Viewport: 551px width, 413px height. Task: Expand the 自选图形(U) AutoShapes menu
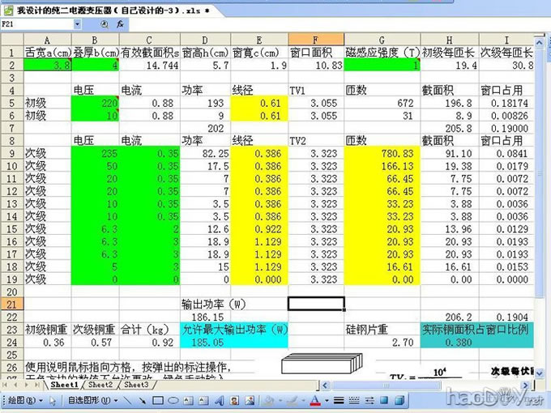tap(88, 401)
